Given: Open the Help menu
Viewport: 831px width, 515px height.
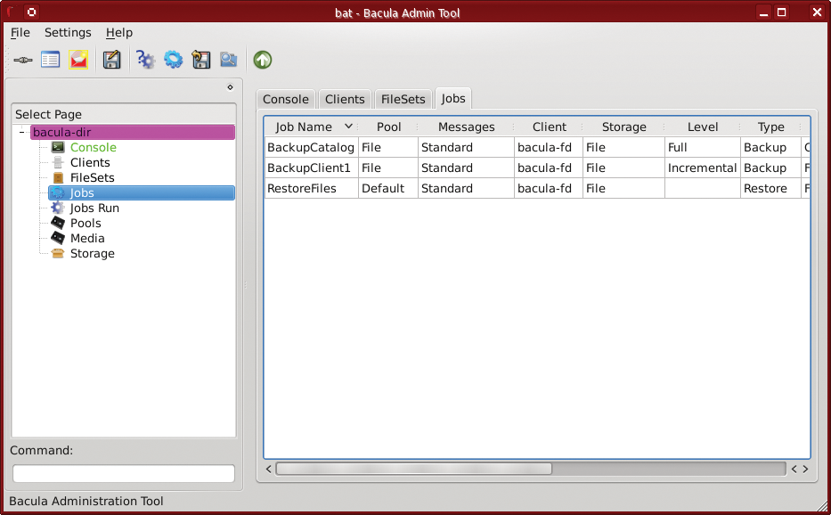Looking at the screenshot, I should (119, 32).
